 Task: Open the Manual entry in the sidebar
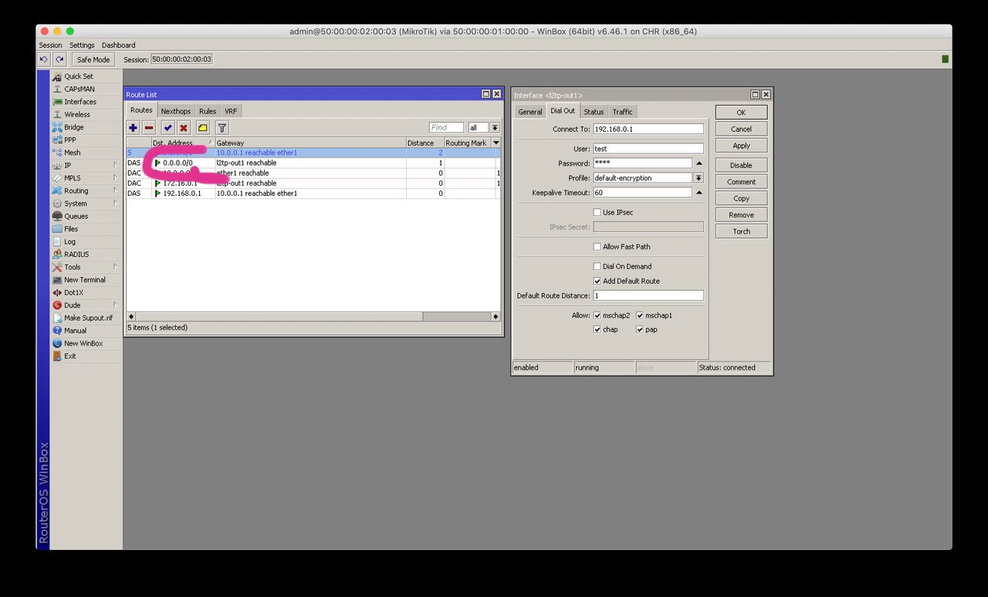(x=75, y=331)
